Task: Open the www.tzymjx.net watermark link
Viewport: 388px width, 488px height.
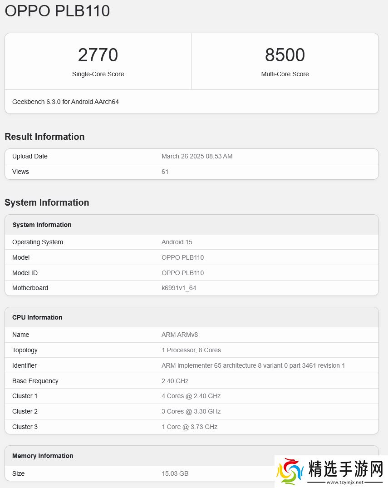Action: (345, 482)
